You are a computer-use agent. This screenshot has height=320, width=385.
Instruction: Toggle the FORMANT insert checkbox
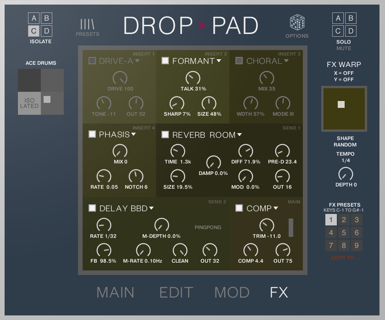(165, 61)
